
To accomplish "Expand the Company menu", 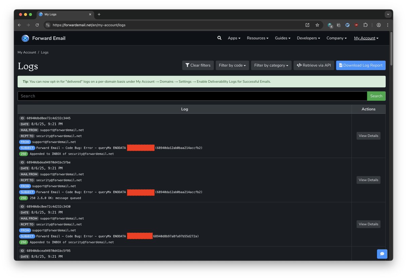I will point(336,38).
